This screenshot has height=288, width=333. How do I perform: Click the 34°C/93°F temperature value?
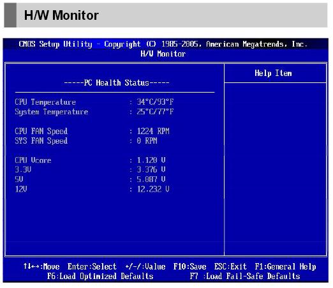point(155,102)
